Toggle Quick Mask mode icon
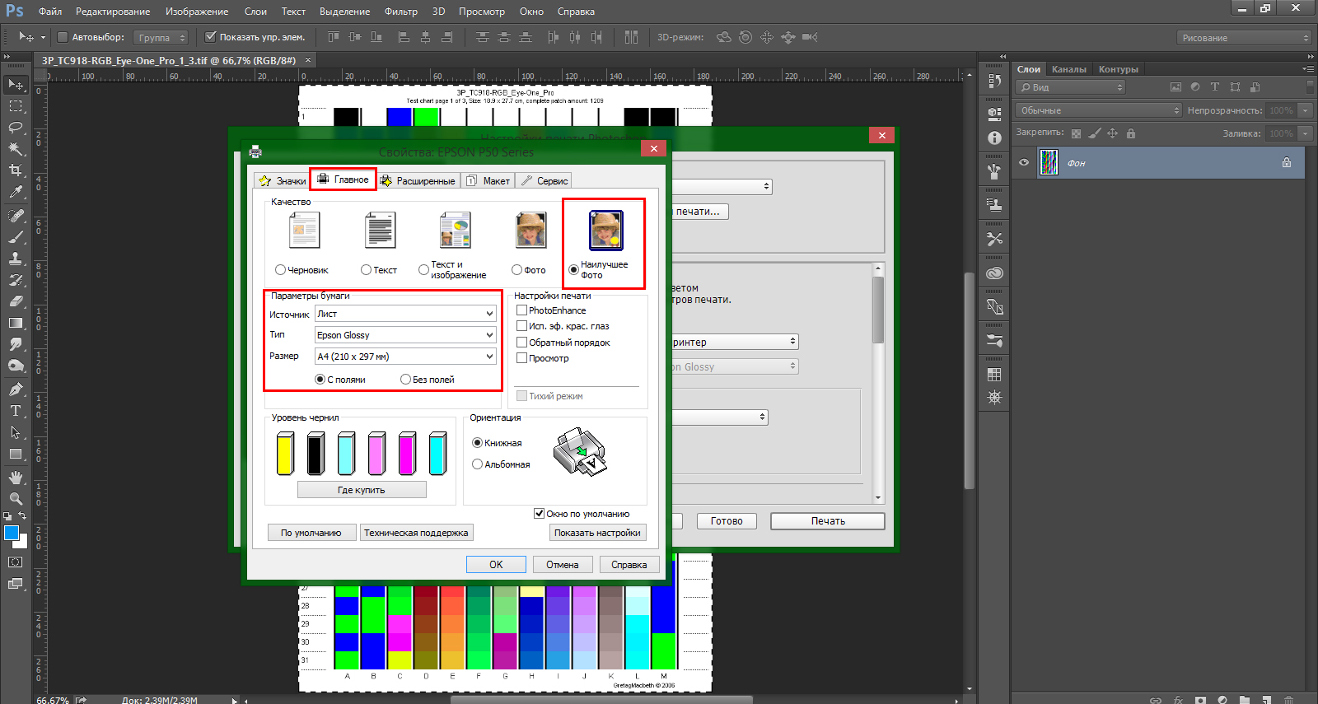Viewport: 1318px width, 704px height. point(16,562)
